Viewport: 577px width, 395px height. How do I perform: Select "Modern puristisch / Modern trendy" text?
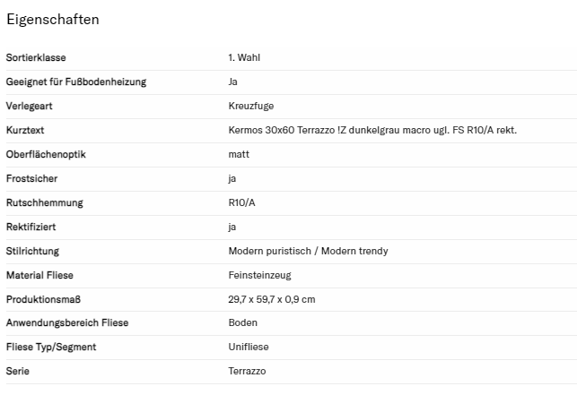[308, 252]
